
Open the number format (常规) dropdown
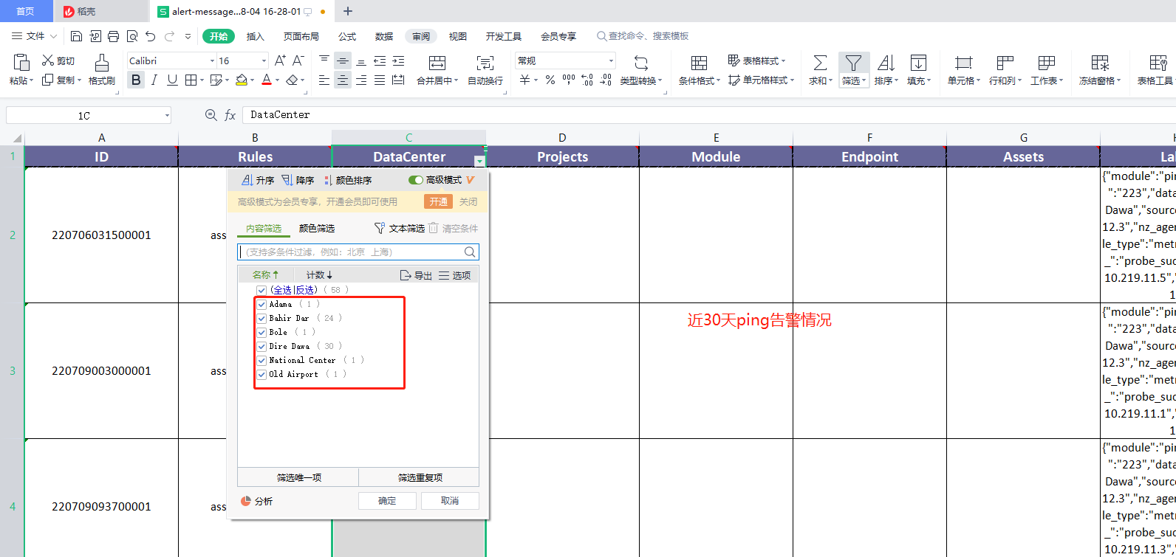(611, 61)
